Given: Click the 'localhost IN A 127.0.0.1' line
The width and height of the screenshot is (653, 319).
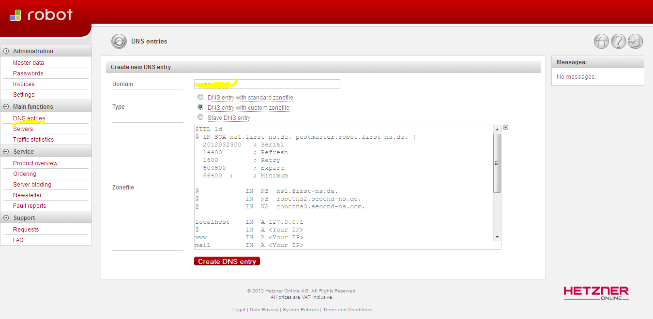Looking at the screenshot, I should [x=249, y=222].
